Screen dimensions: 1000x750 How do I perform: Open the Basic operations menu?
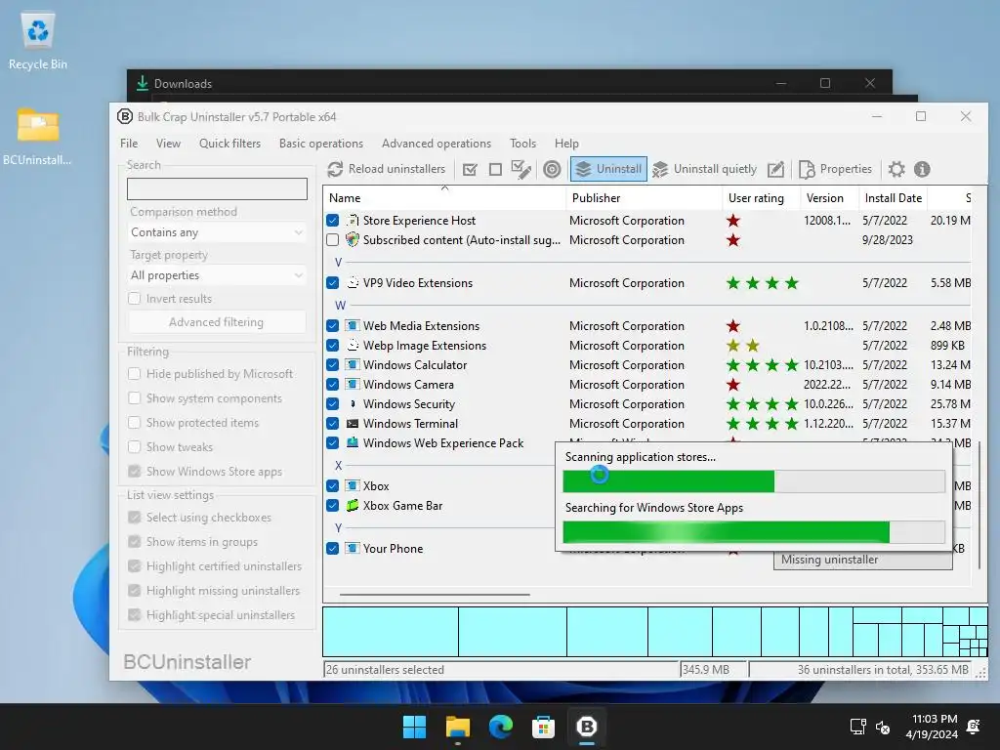coord(320,144)
